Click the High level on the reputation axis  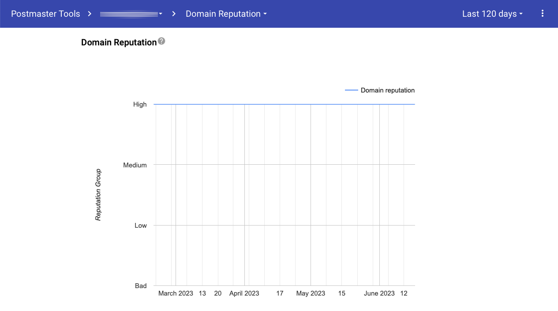pos(140,104)
